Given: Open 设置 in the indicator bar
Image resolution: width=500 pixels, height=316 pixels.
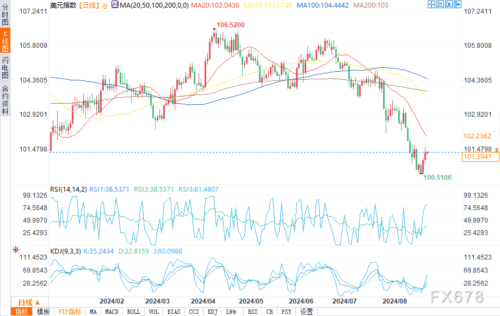Looking at the screenshot, I should coord(306,312).
